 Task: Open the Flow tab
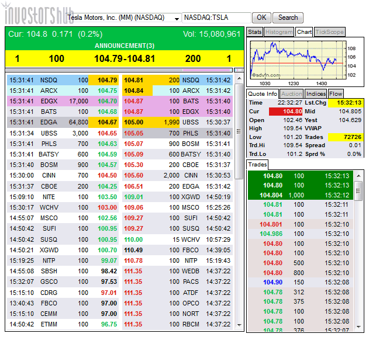[336, 93]
